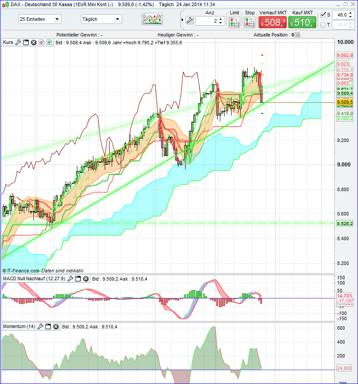
Task: Click the wrench icon next to the Anz field
Action: (x=190, y=19)
